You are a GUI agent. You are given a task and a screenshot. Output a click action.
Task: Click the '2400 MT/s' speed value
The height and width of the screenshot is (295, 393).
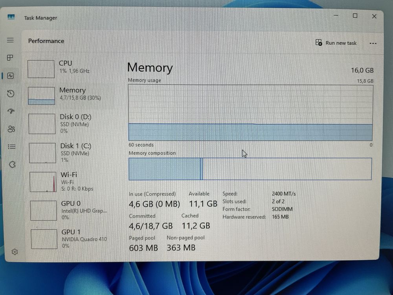(x=284, y=194)
